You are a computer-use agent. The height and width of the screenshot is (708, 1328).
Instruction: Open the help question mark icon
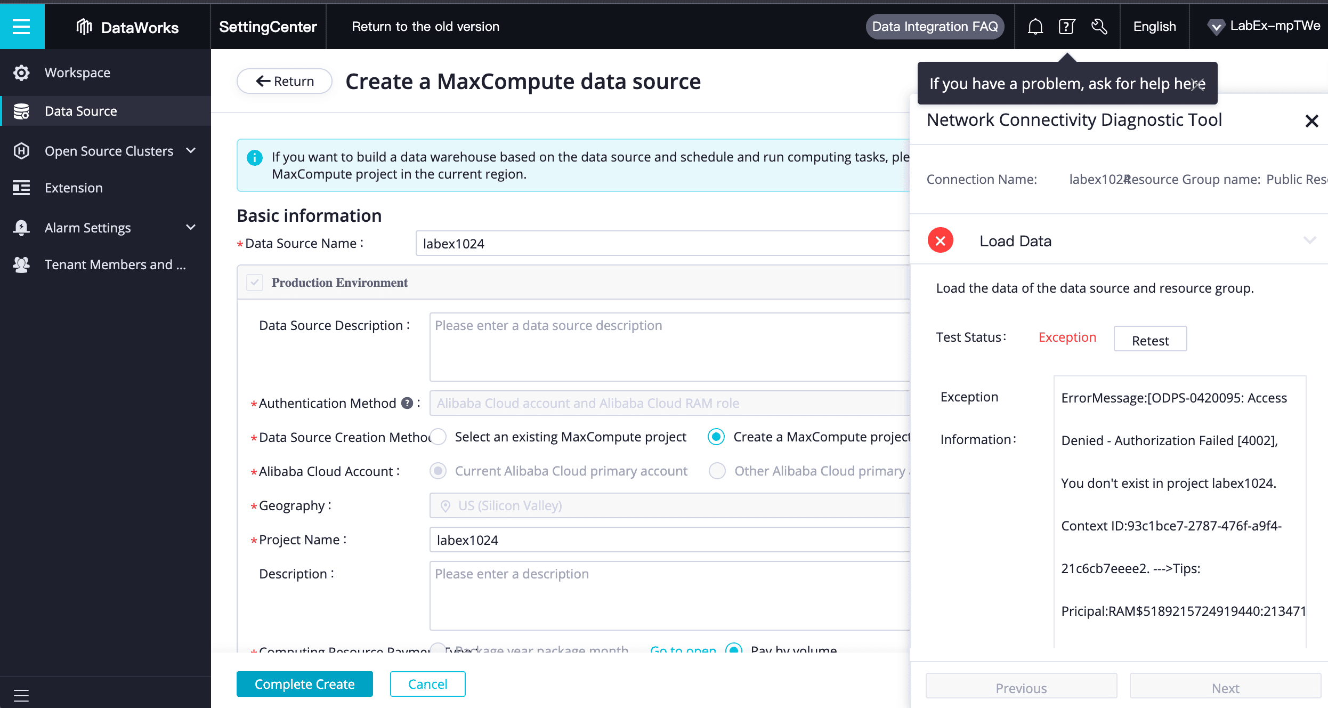[x=1066, y=27]
